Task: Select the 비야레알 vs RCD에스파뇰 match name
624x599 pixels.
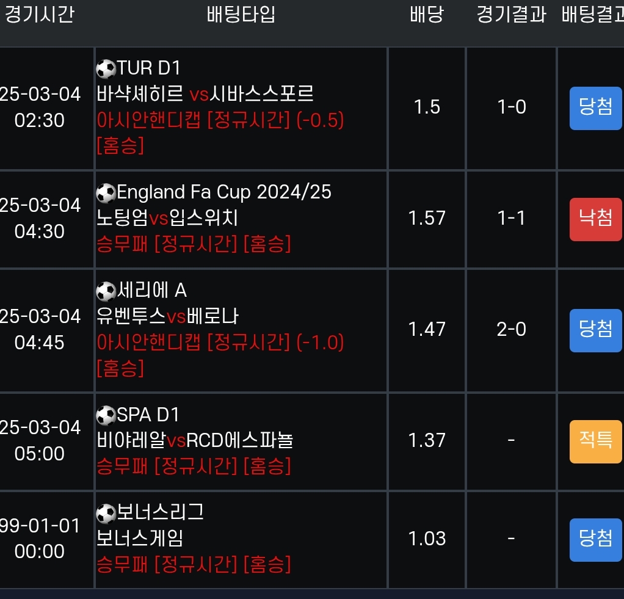Action: [x=195, y=440]
